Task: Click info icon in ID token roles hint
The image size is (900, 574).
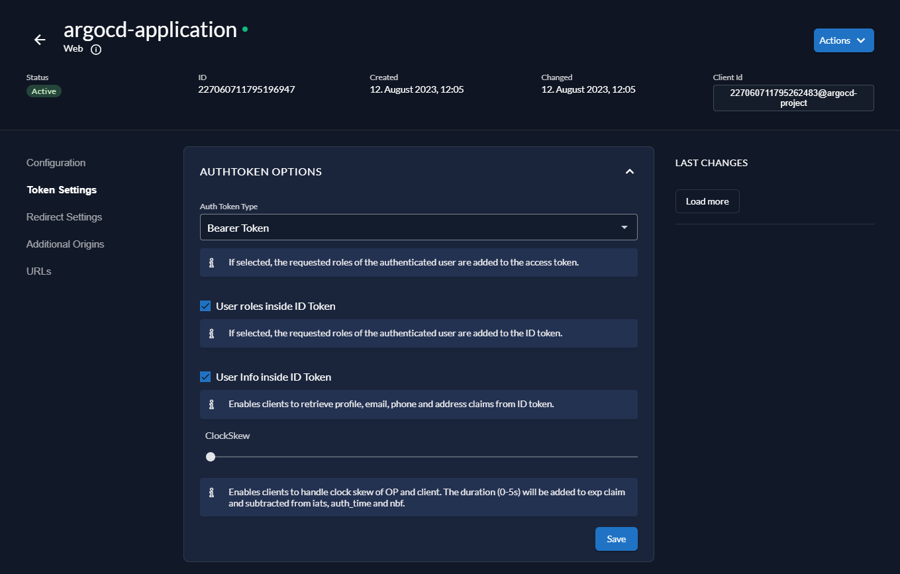Action: click(x=212, y=334)
